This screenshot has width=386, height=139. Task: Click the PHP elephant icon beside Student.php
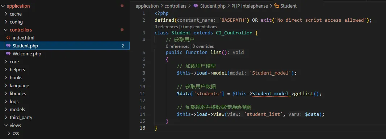pos(8,46)
